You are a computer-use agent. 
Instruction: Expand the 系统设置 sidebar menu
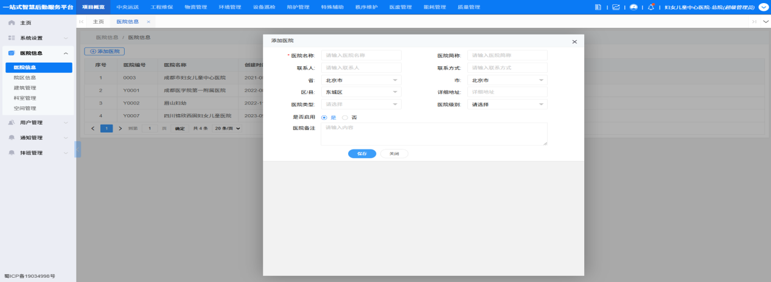pos(66,38)
